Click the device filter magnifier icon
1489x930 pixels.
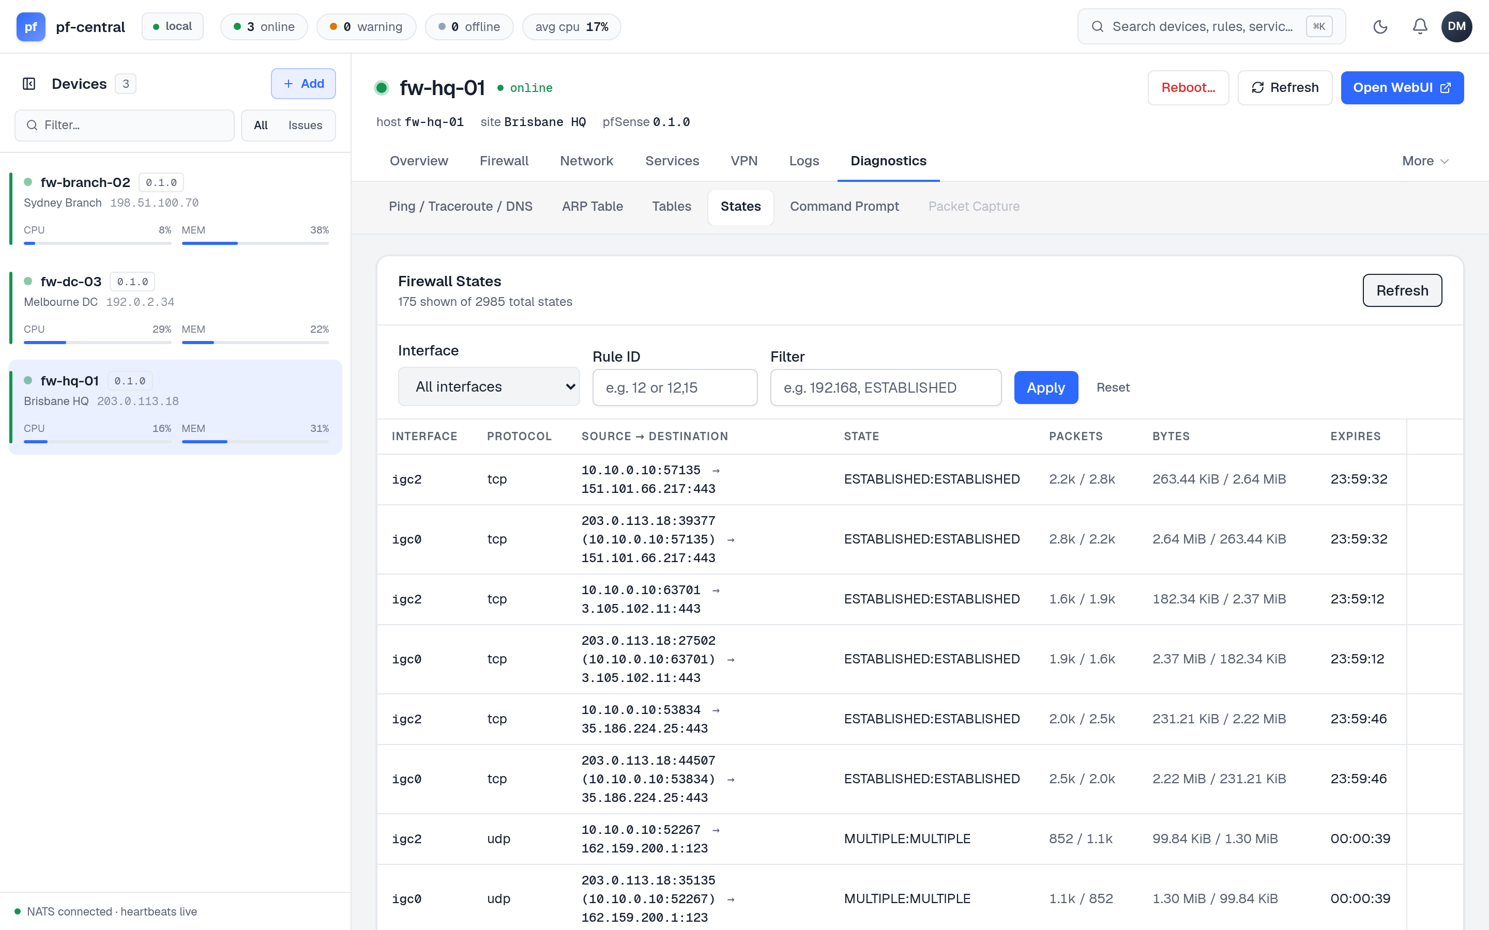click(32, 126)
